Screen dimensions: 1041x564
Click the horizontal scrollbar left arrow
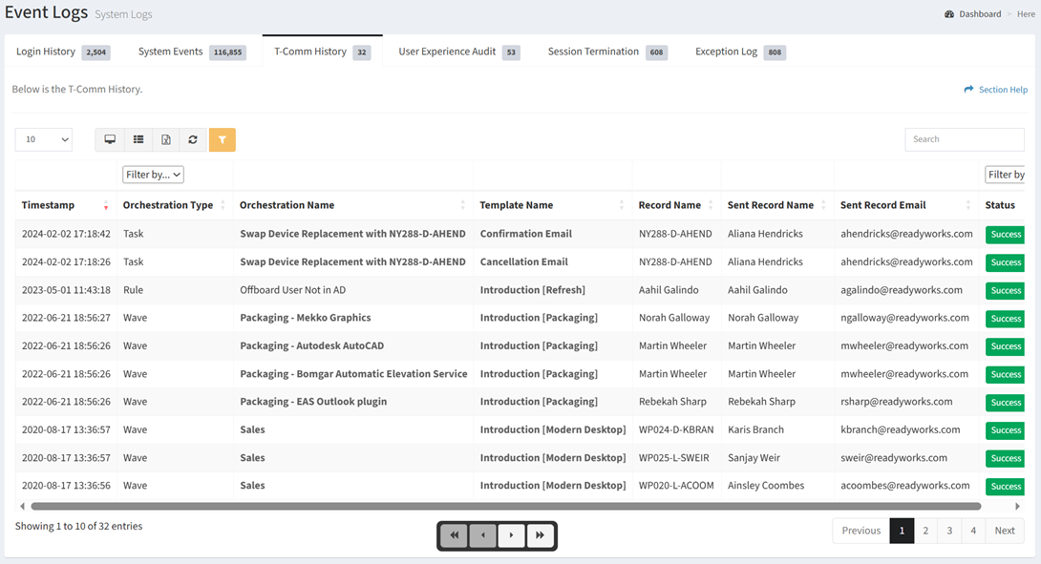pos(23,507)
